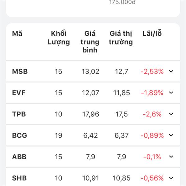Click the -2,53% loss value for MSB
Image resolution: width=186 pixels, height=186 pixels.
point(152,71)
